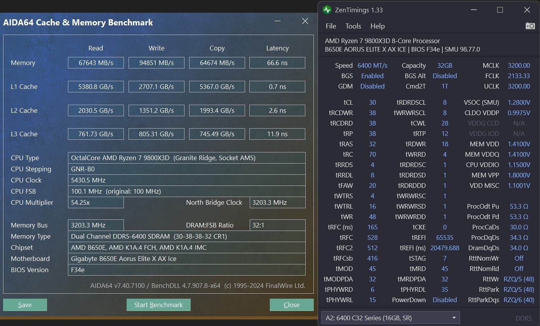Click the tCL value of 30
The height and width of the screenshot is (326, 540).
372,102
